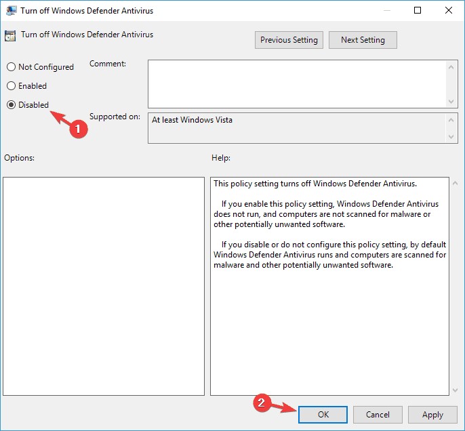This screenshot has height=431, width=465.
Task: Choose the Disabled radio button
Action: pyautogui.click(x=11, y=104)
